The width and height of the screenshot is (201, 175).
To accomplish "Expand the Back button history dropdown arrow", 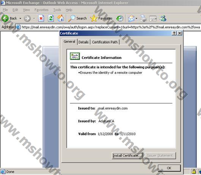I will click(20, 19).
